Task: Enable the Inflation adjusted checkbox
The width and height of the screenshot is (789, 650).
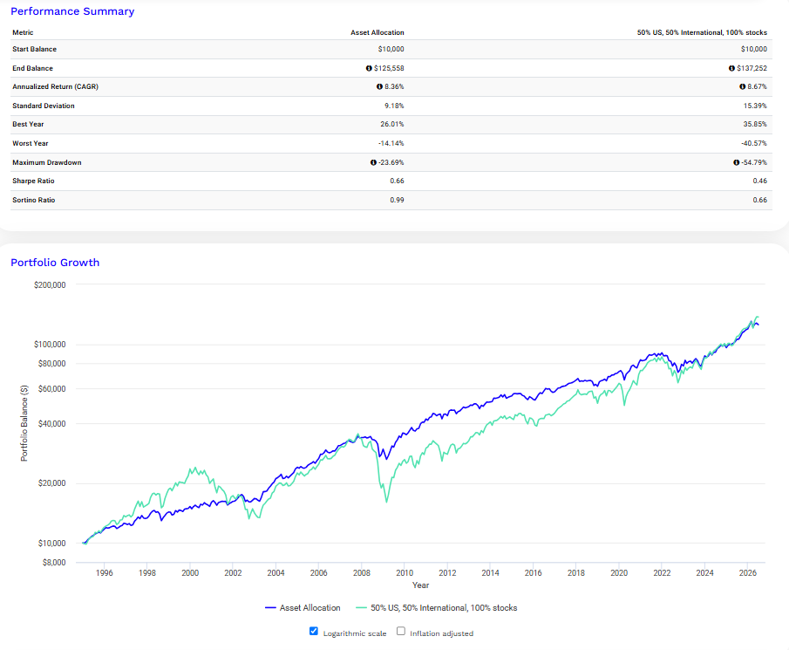Action: click(x=401, y=631)
